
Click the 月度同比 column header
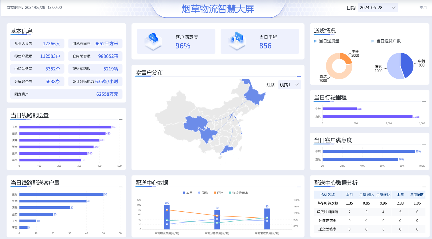pyautogui.click(x=366, y=195)
